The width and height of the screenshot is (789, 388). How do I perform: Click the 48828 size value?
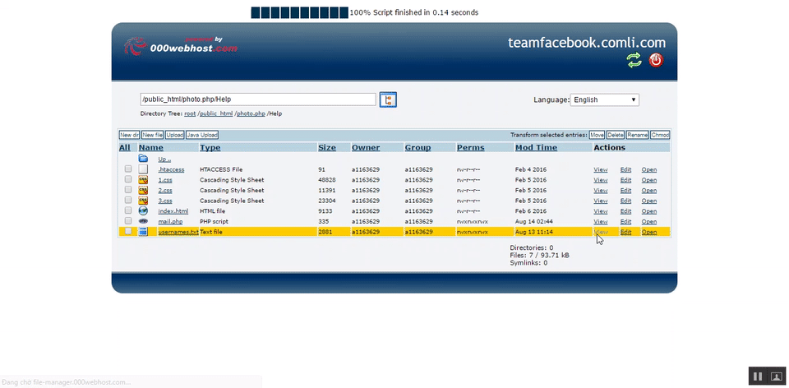click(326, 180)
